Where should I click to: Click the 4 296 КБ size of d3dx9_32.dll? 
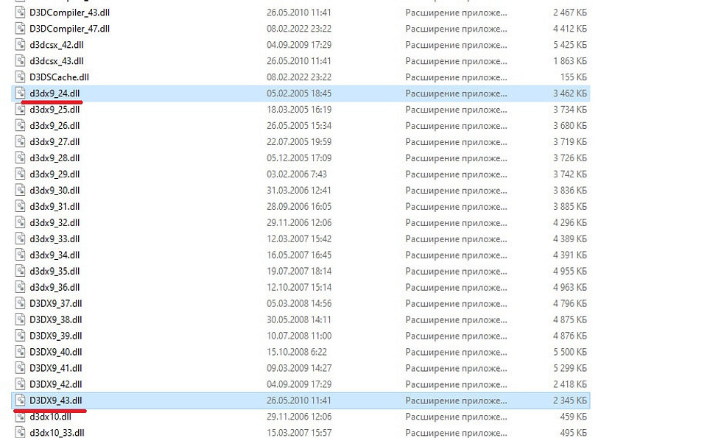(569, 223)
